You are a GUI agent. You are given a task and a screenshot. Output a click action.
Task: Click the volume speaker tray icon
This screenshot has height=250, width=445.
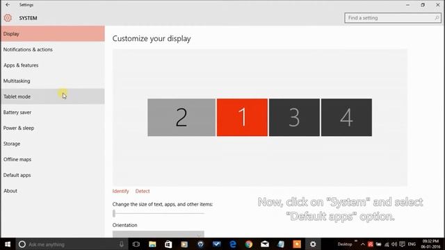click(x=394, y=244)
